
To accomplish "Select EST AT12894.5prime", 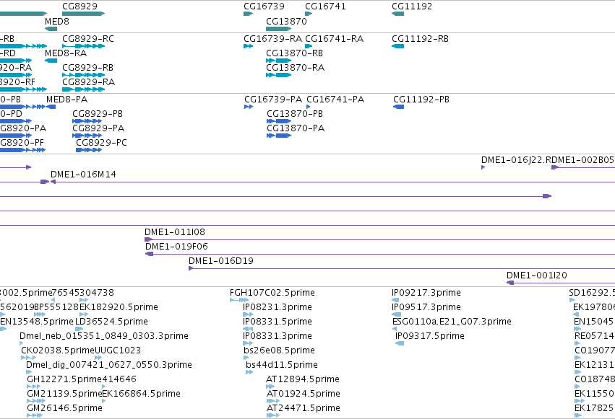I will tap(270, 387).
